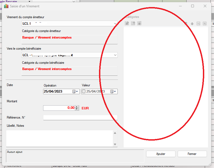
Task: Increase Montant with the up spinner arrow
Action: pyautogui.click(x=77, y=107)
